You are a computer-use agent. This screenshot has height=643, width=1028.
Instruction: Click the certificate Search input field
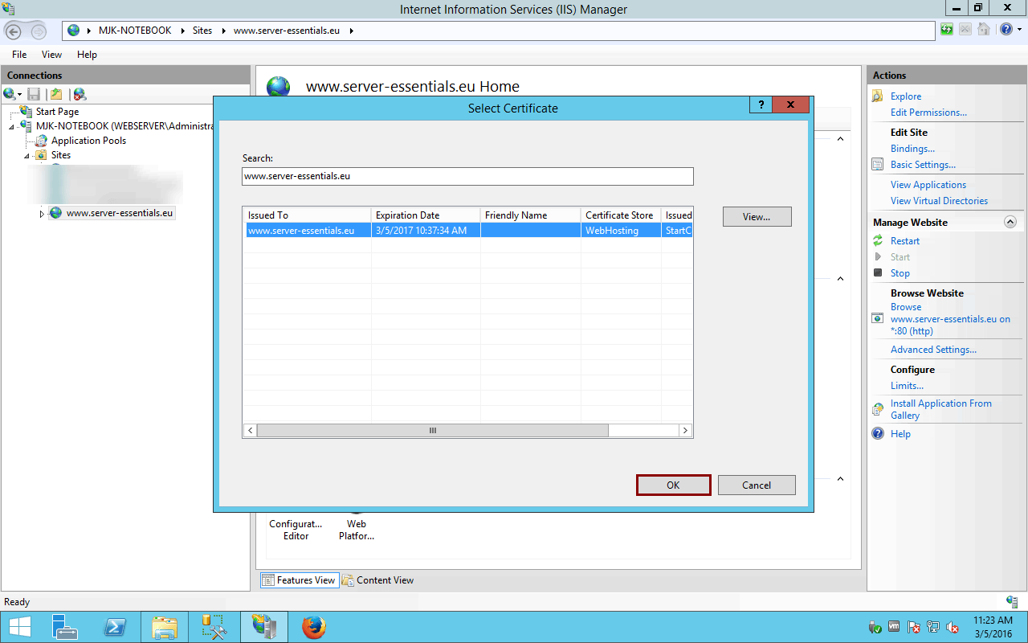click(x=467, y=176)
